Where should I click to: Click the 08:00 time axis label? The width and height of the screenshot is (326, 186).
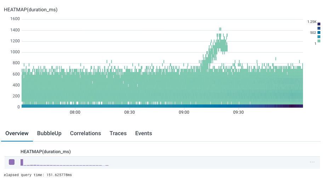pyautogui.click(x=75, y=112)
